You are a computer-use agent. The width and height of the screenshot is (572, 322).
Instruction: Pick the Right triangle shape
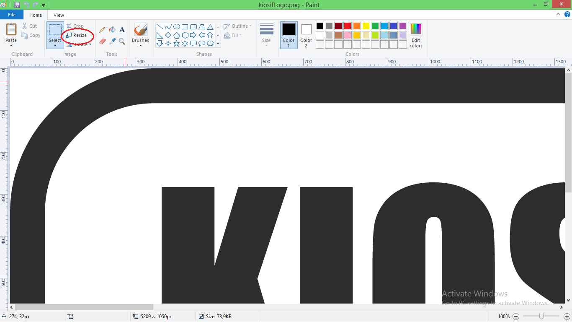(160, 35)
